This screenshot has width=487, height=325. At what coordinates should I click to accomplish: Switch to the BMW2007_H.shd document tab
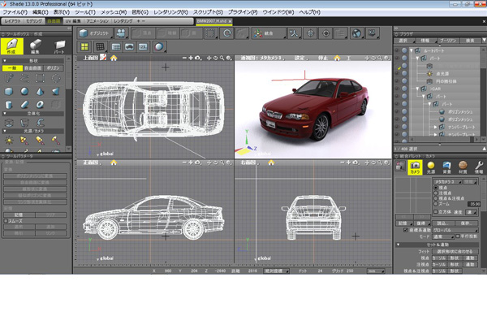[x=213, y=21]
